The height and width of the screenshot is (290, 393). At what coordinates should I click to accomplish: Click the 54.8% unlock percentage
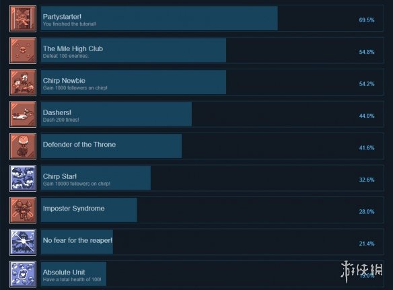(367, 52)
